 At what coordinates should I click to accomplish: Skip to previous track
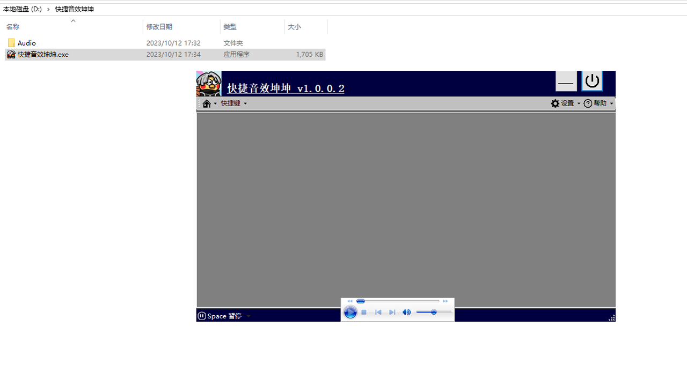[x=378, y=312]
